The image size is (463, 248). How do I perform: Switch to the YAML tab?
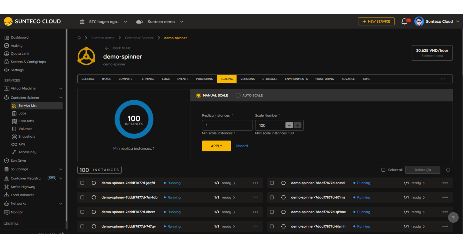point(366,79)
